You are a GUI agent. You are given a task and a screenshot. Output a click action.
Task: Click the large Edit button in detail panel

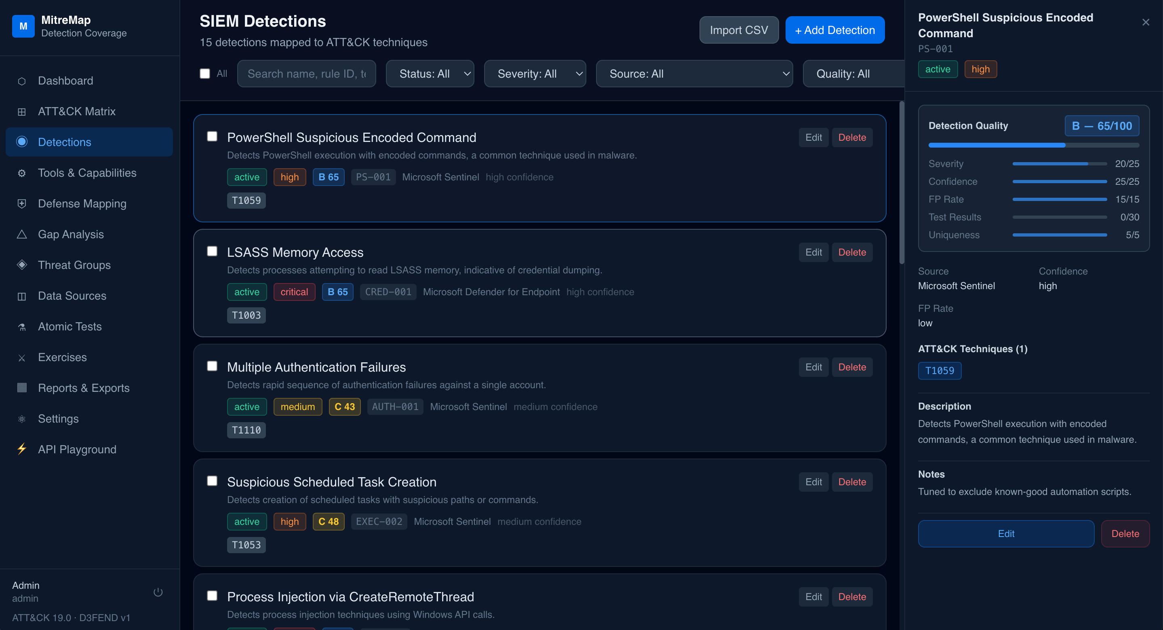[1006, 534]
